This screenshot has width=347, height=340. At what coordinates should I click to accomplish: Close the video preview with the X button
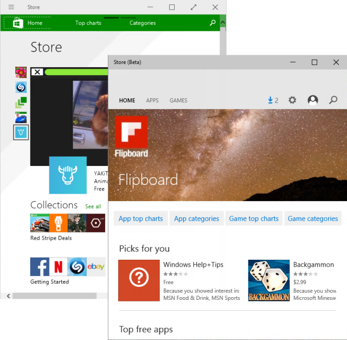tap(37, 72)
